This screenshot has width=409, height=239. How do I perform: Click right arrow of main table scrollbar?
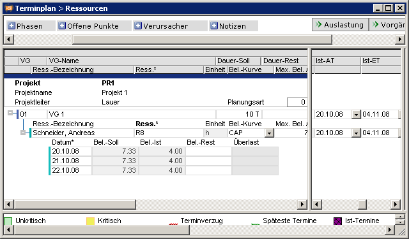[x=302, y=205]
